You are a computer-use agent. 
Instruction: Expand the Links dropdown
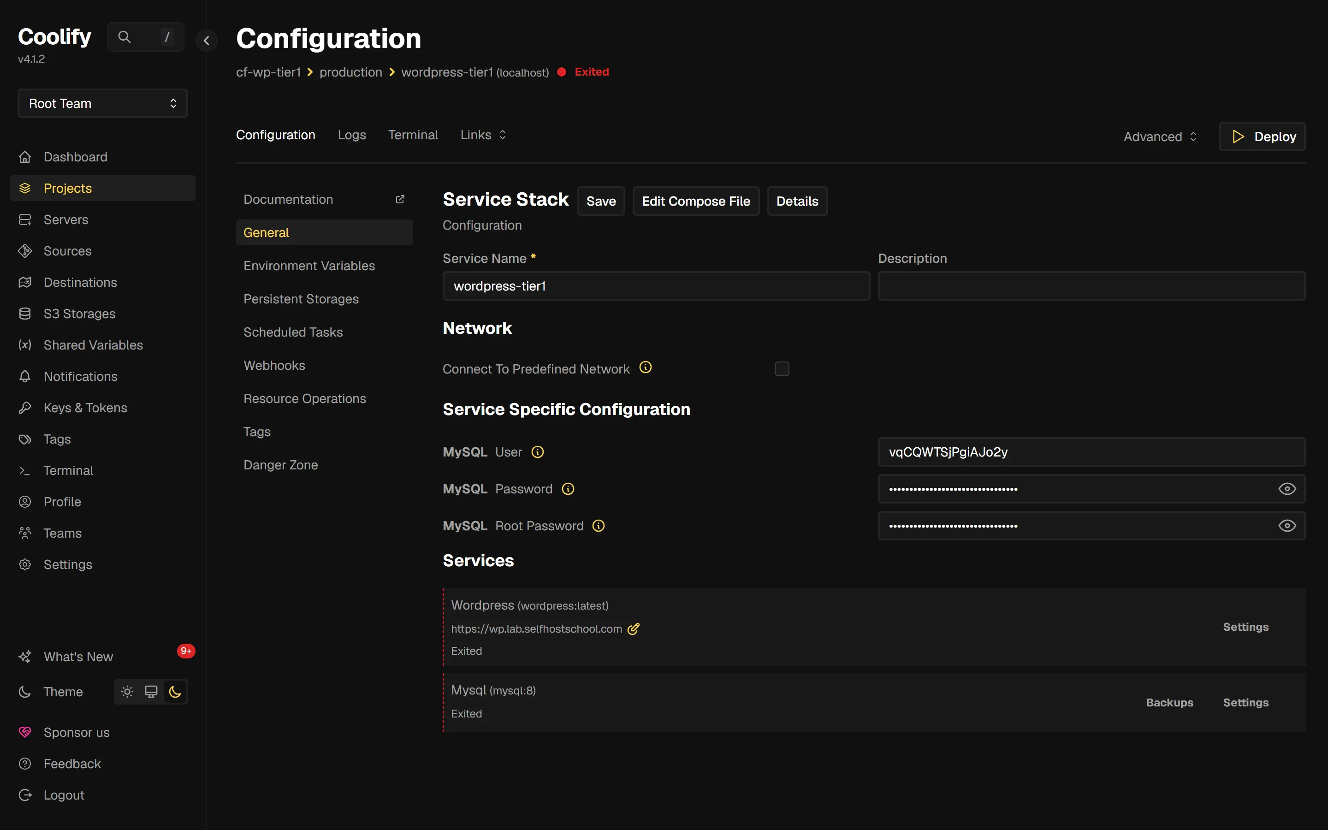[483, 135]
